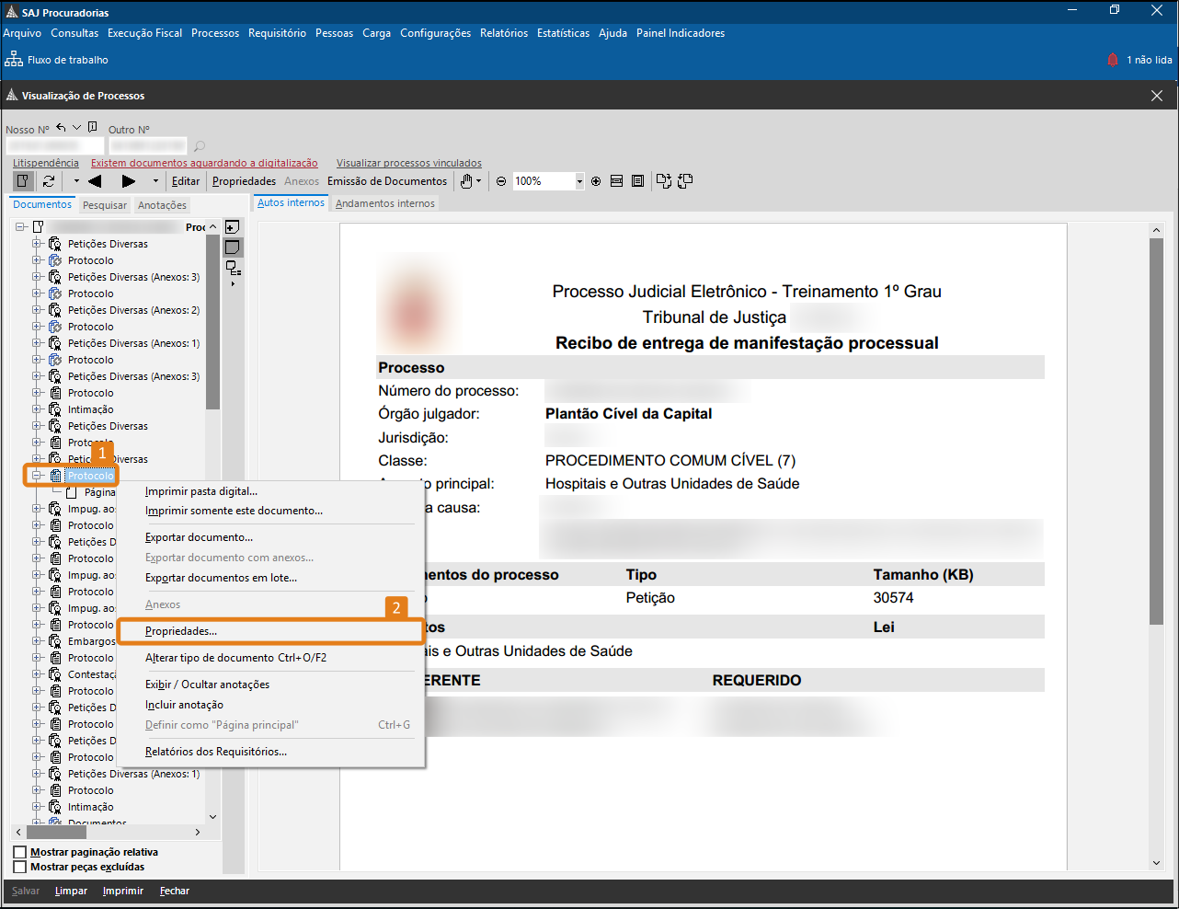Screen dimensions: 1179x909
Task: Click the note icon in the side strip
Action: [x=233, y=247]
